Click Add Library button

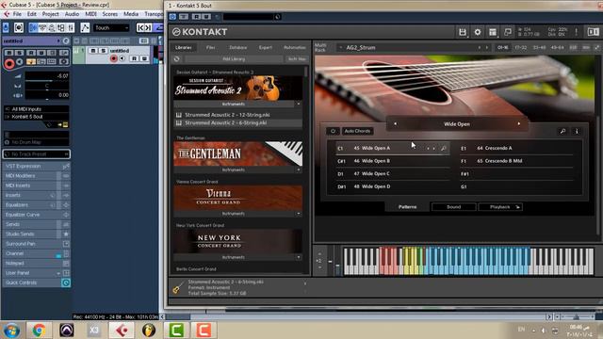tap(234, 59)
